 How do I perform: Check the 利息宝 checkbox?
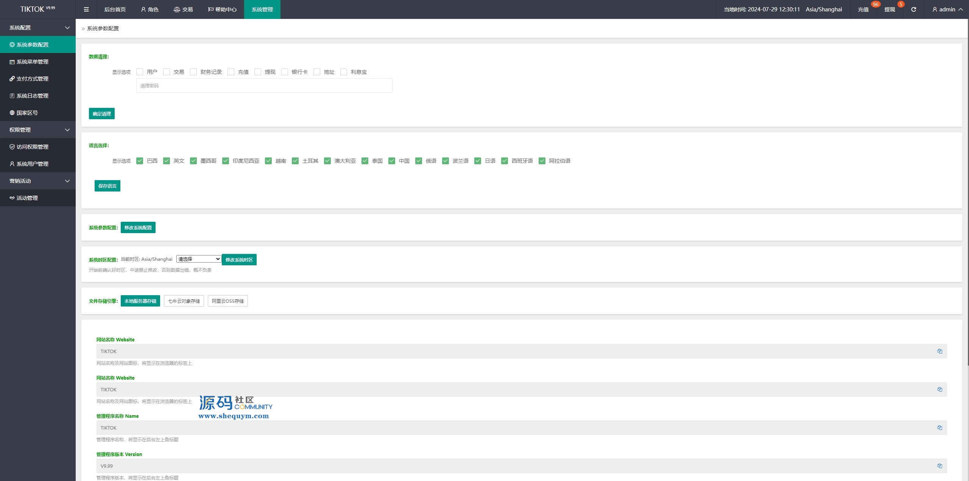(x=344, y=72)
